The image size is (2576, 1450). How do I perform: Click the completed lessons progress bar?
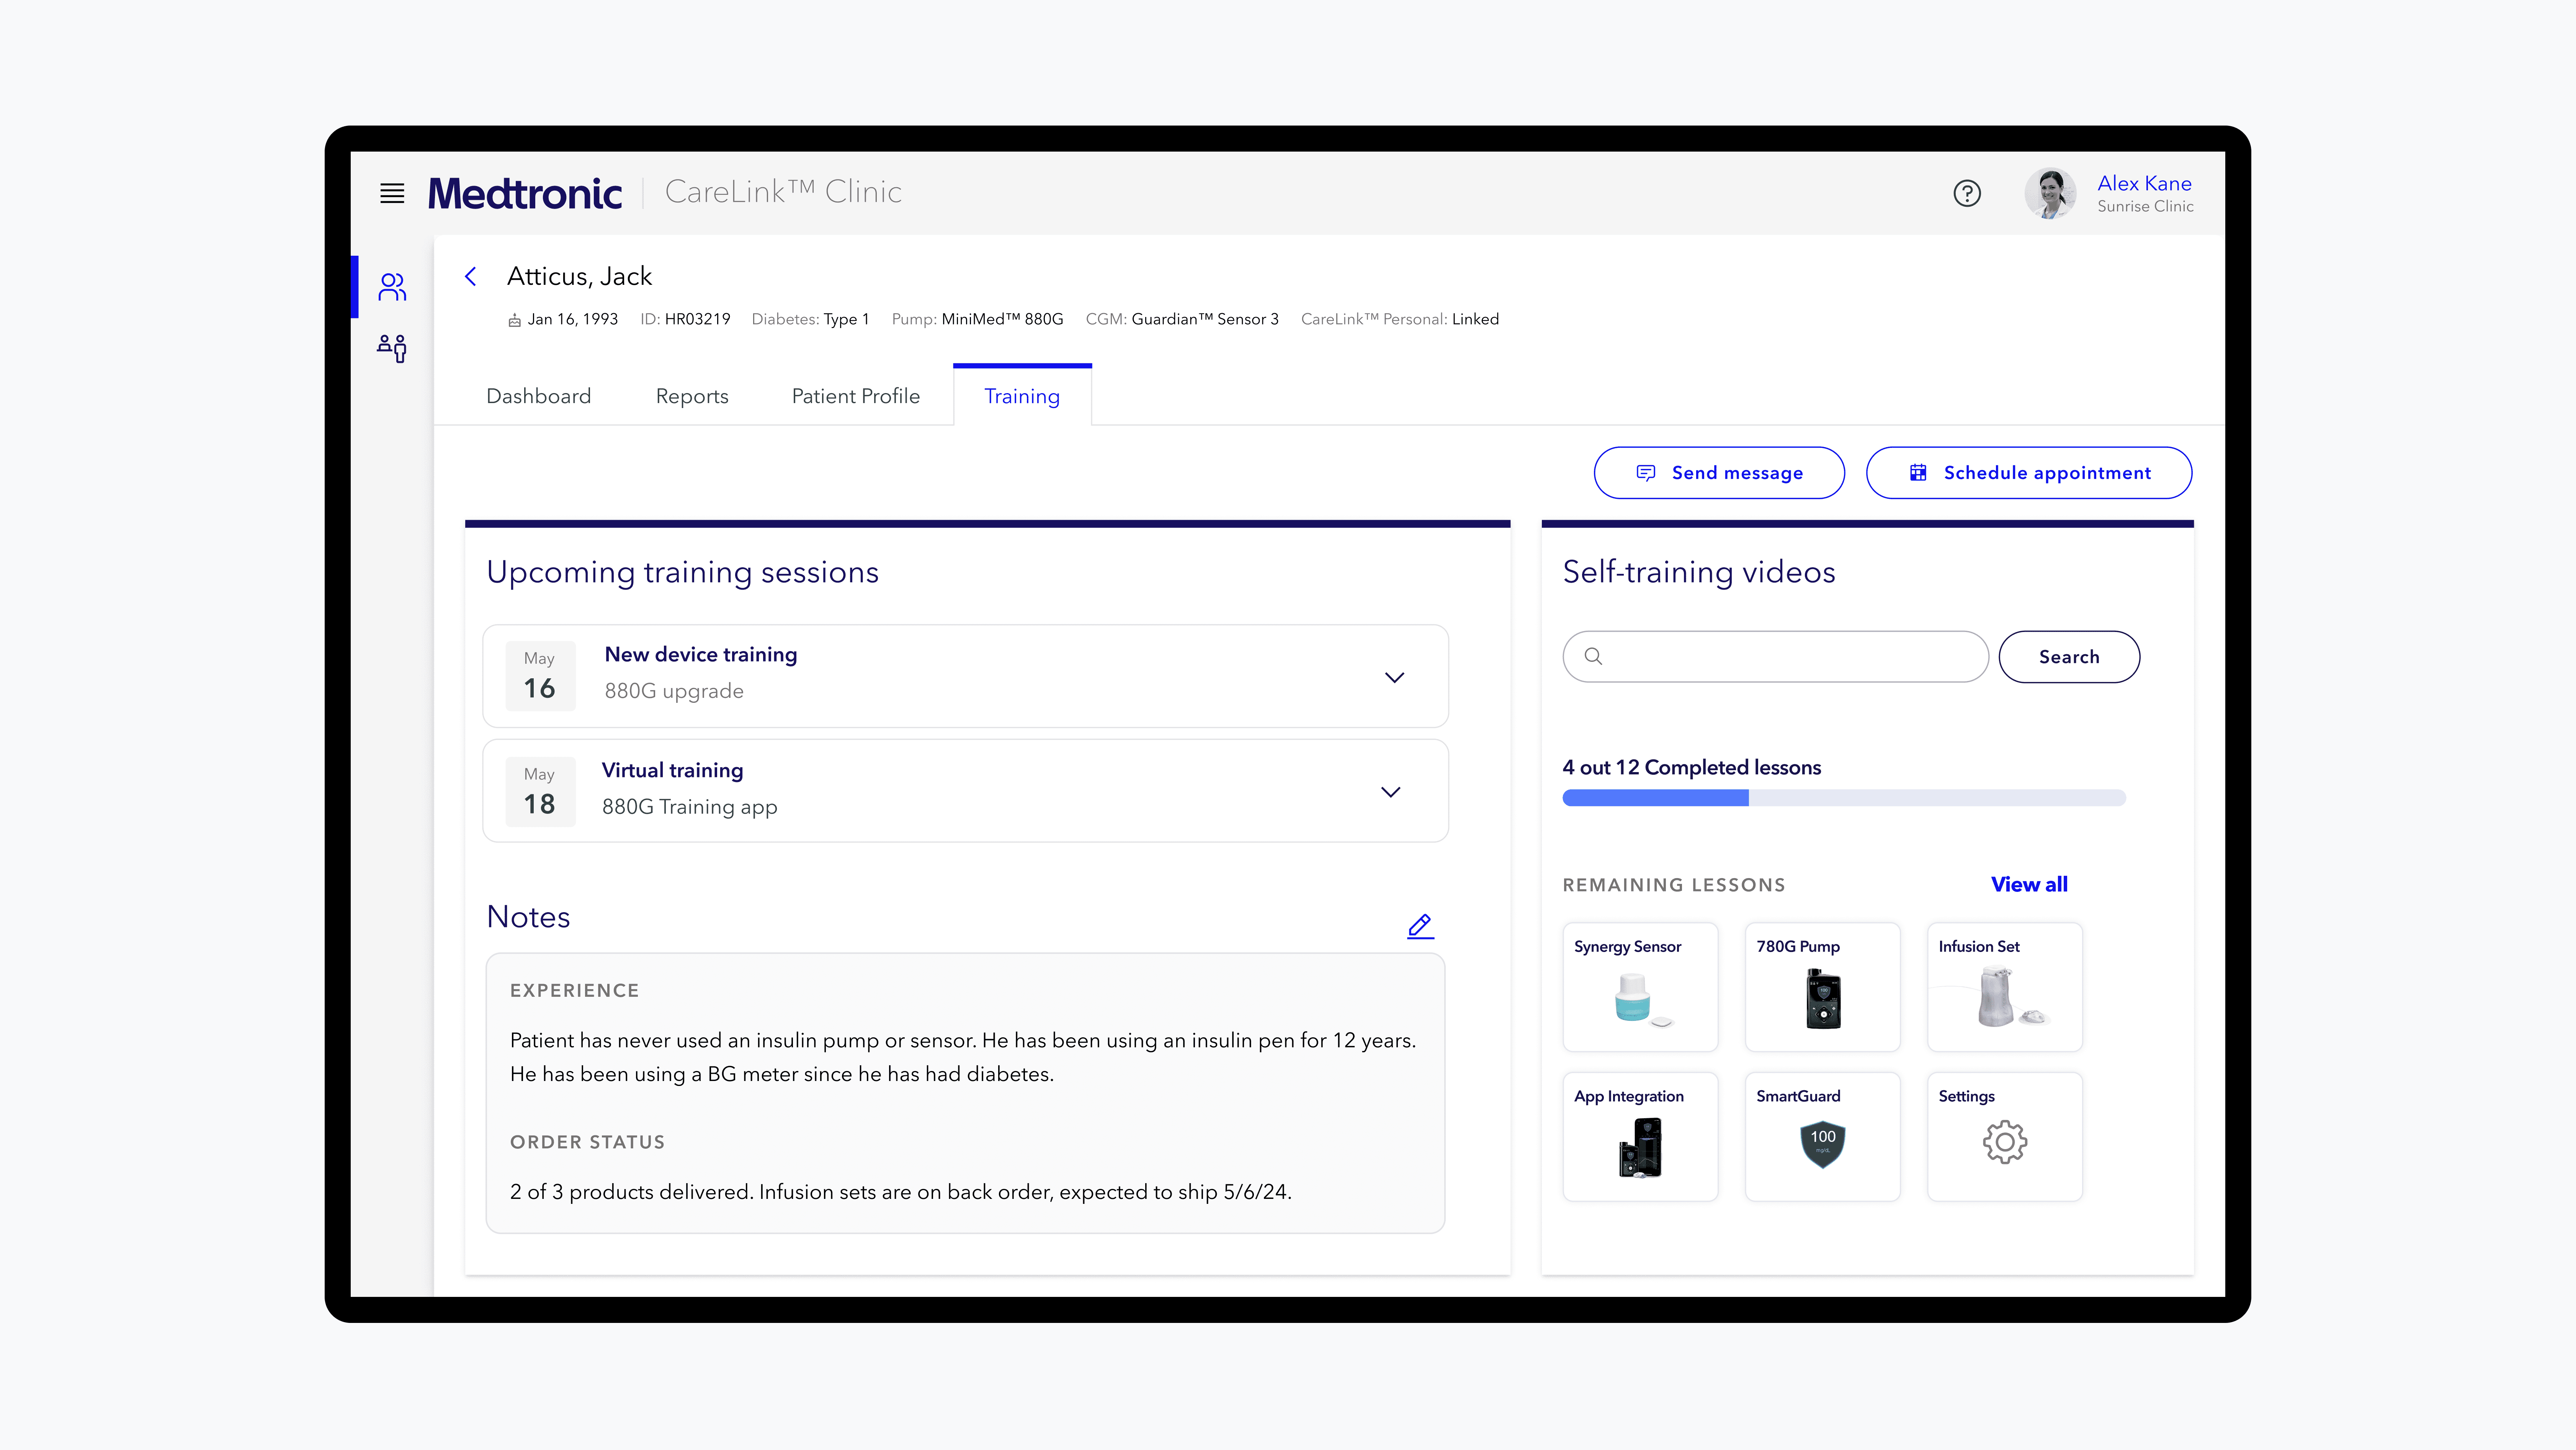click(1843, 798)
